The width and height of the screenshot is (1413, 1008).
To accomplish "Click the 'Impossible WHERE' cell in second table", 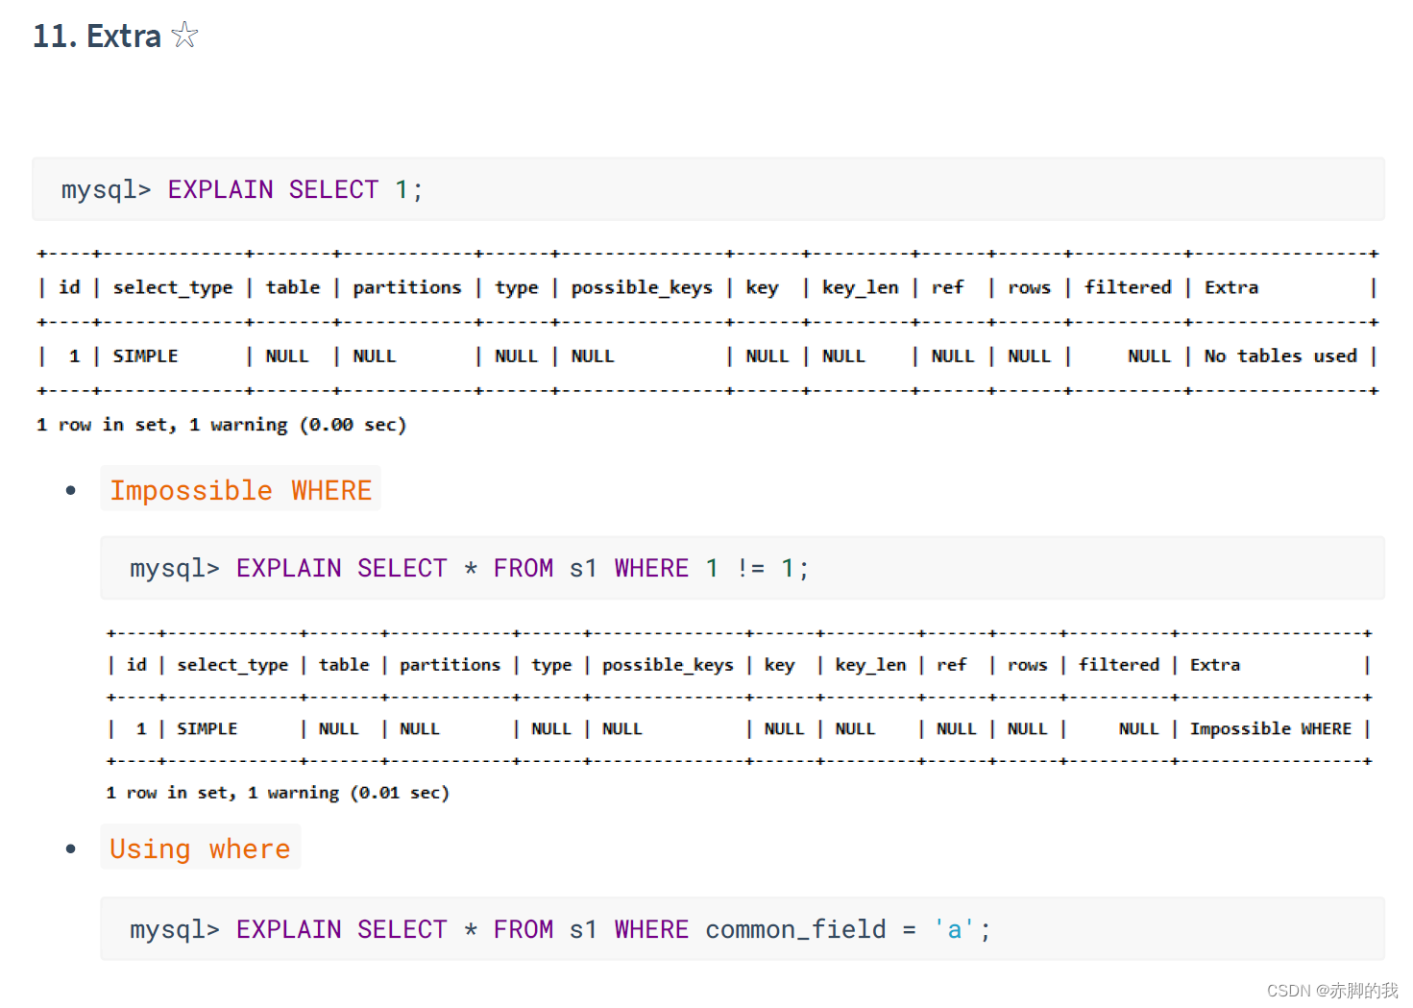I will [1270, 729].
